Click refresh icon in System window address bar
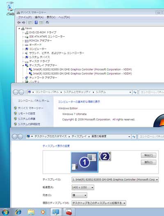 [135, 92]
